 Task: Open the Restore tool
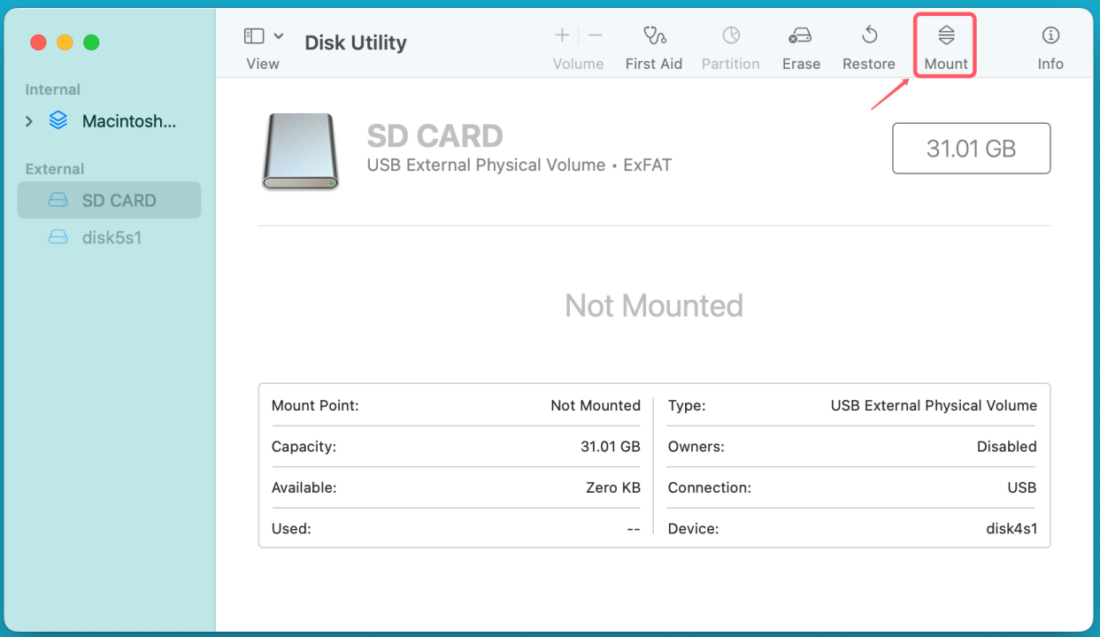(868, 36)
